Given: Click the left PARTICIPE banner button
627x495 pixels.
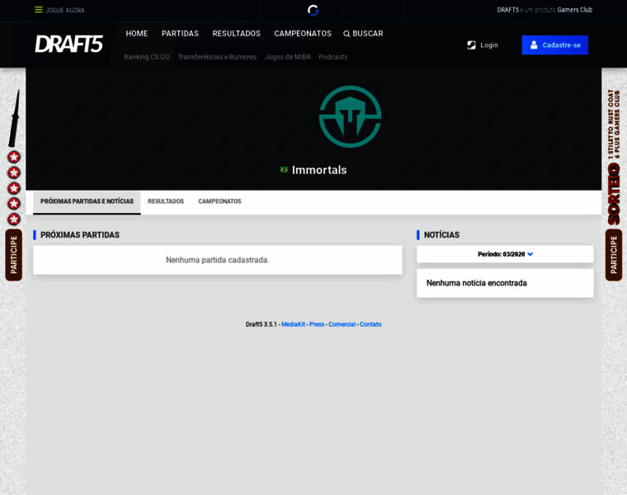Looking at the screenshot, I should pyautogui.click(x=13, y=255).
